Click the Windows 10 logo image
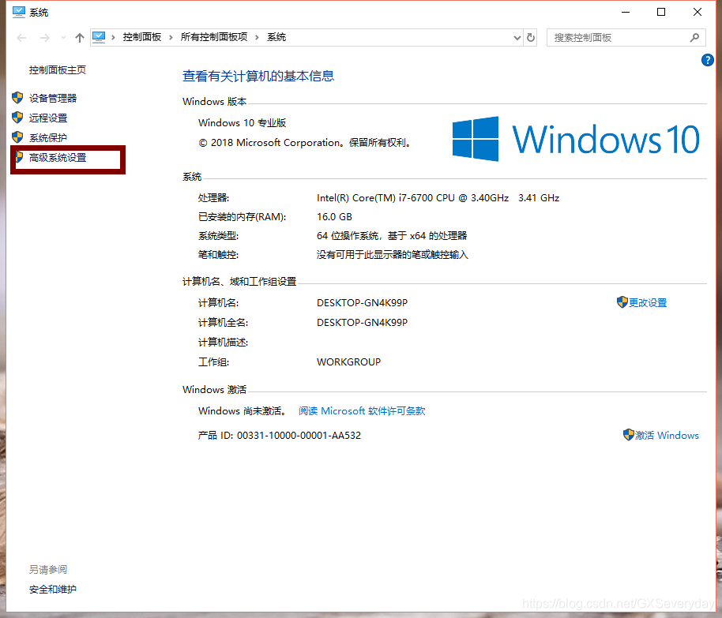Screen dimensions: 722x618 pos(576,138)
